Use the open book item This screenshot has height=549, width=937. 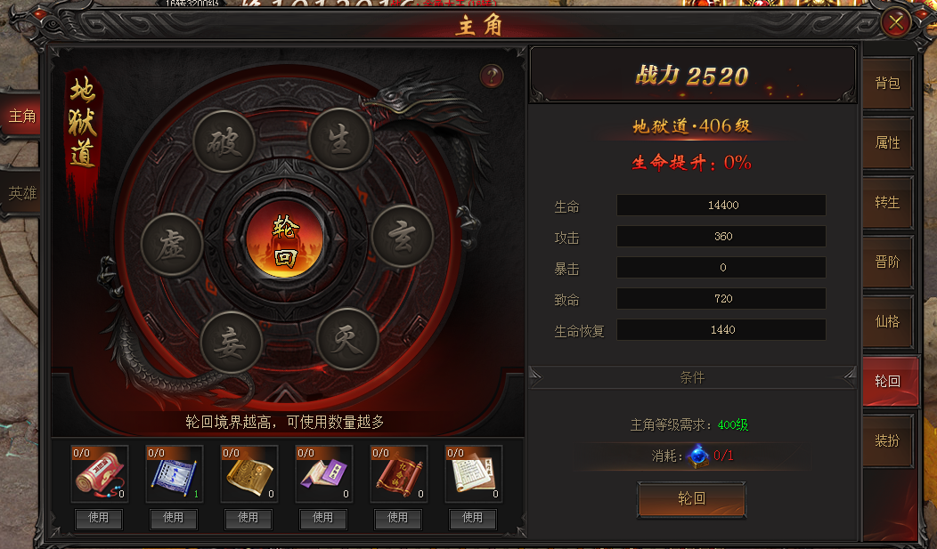point(473,518)
